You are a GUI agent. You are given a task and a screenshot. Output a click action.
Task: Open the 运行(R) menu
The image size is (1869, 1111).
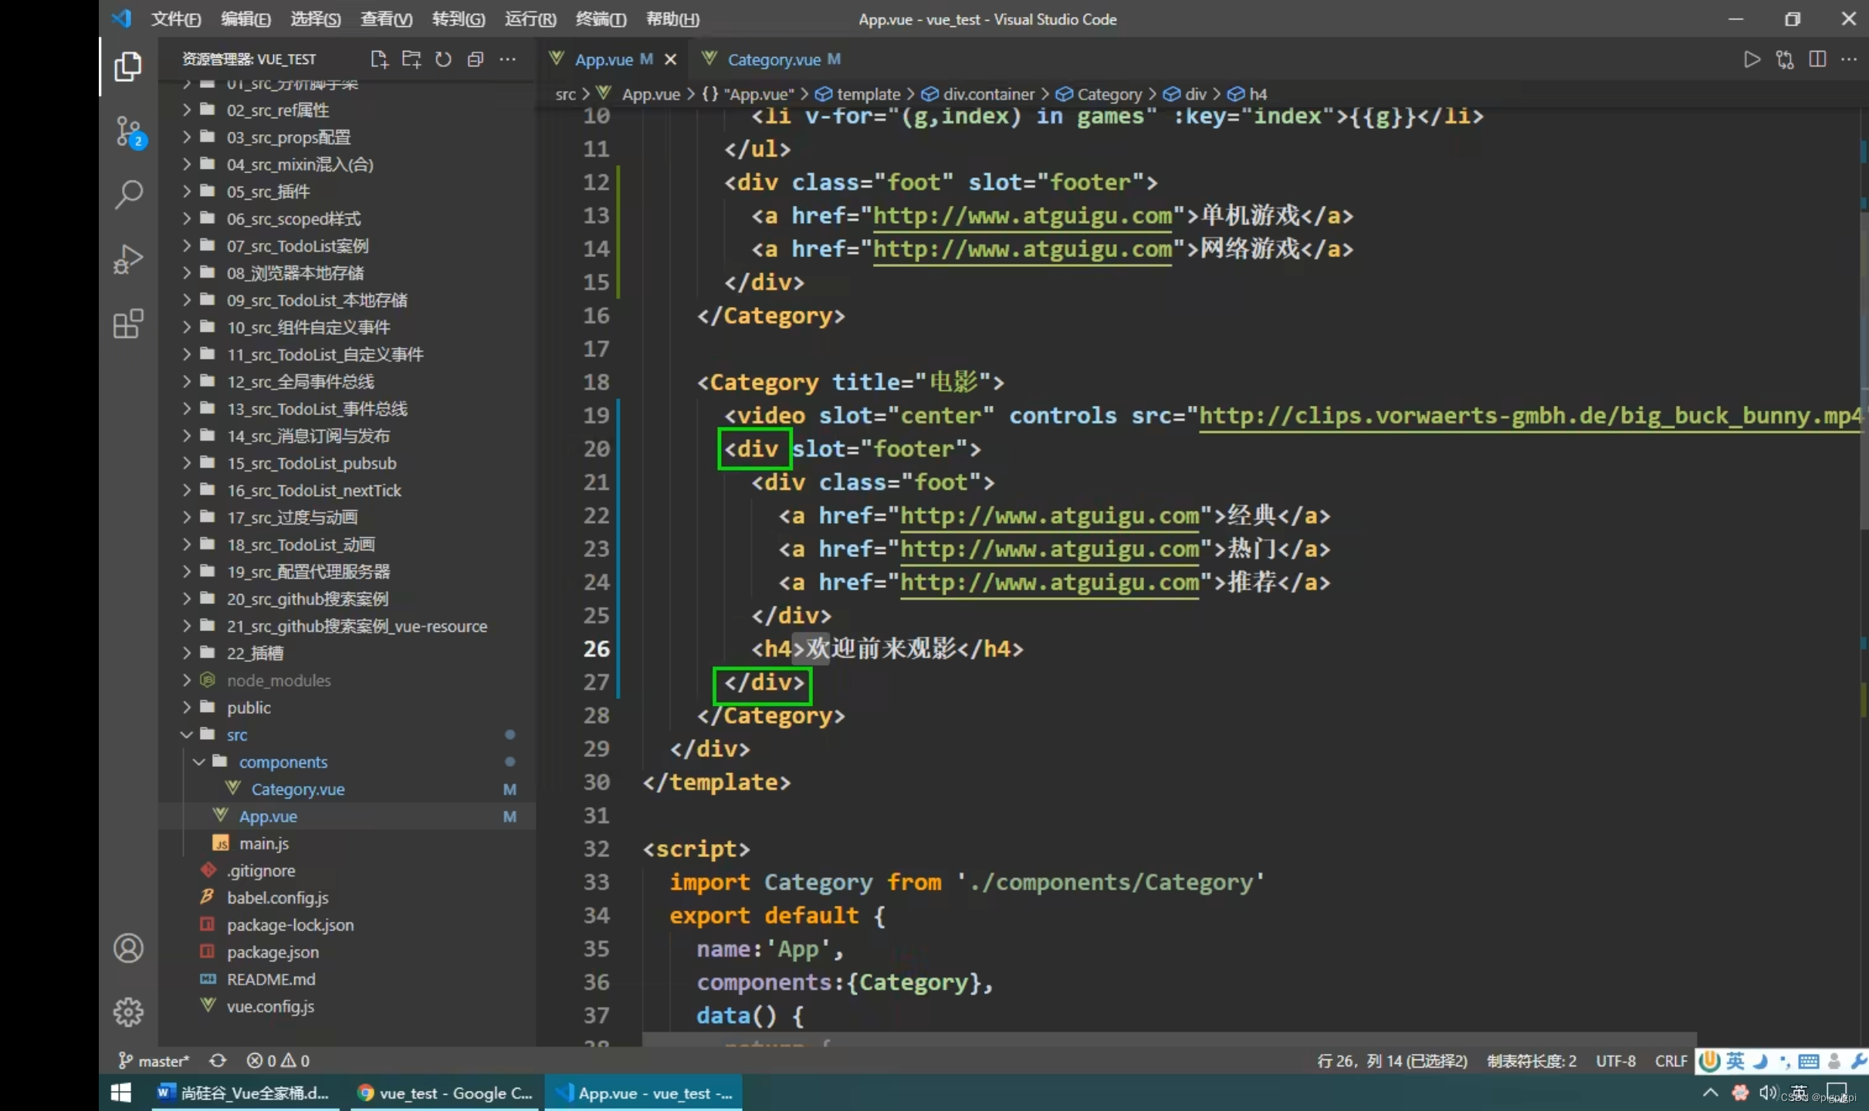click(530, 19)
